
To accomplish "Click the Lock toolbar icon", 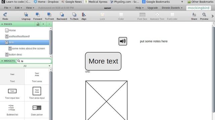I will 102,16.
